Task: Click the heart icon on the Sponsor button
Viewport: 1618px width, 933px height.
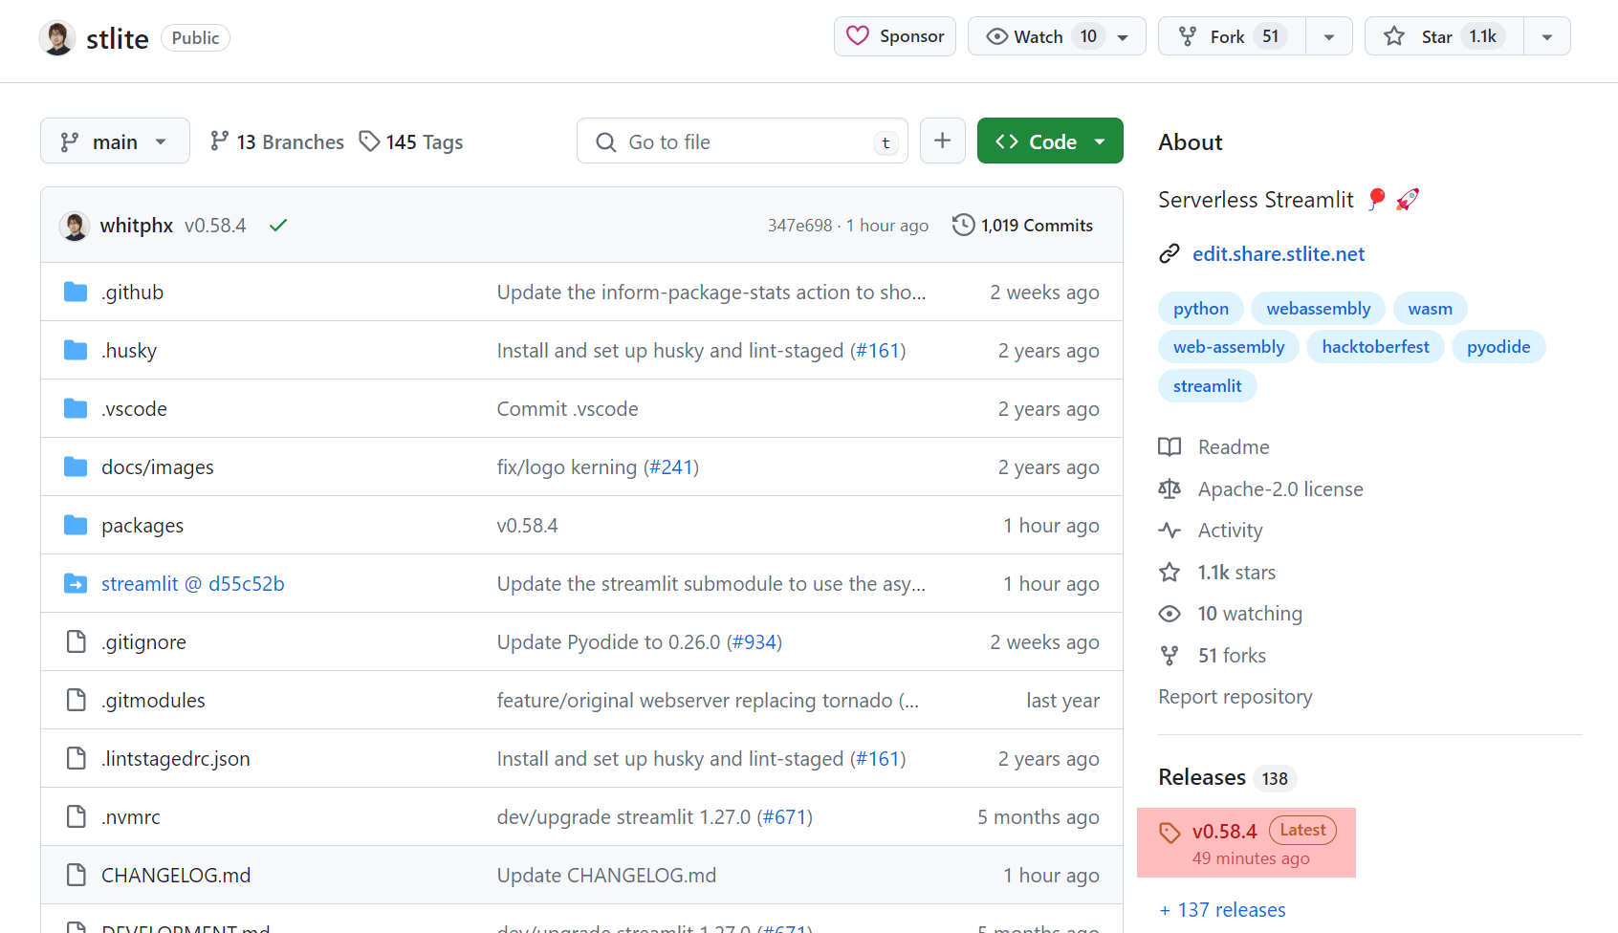Action: click(x=857, y=35)
